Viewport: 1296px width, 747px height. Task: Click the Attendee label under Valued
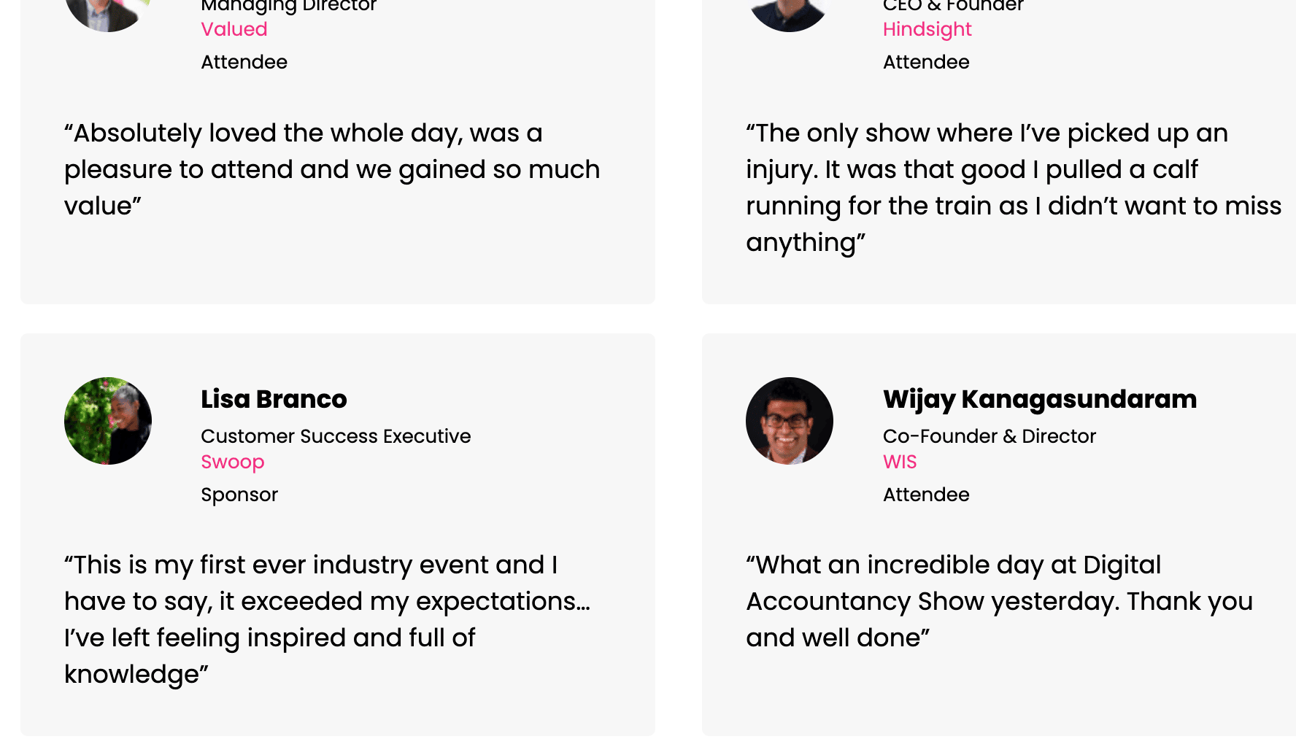click(244, 62)
